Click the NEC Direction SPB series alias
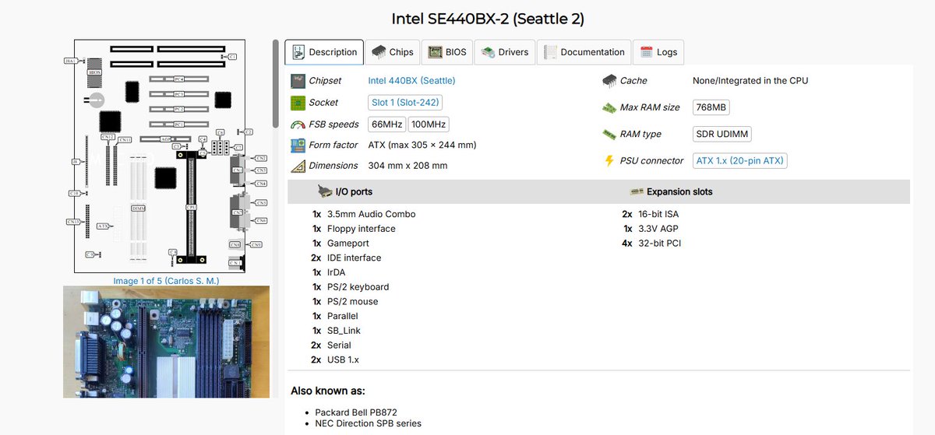Viewport: 935px width, 435px height. tap(368, 423)
